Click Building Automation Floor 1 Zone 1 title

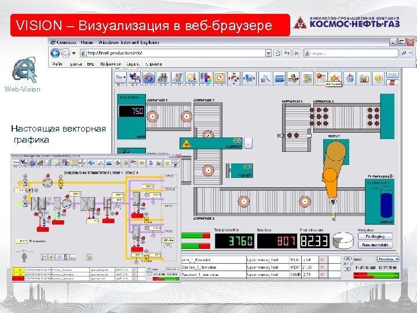[x=101, y=173]
